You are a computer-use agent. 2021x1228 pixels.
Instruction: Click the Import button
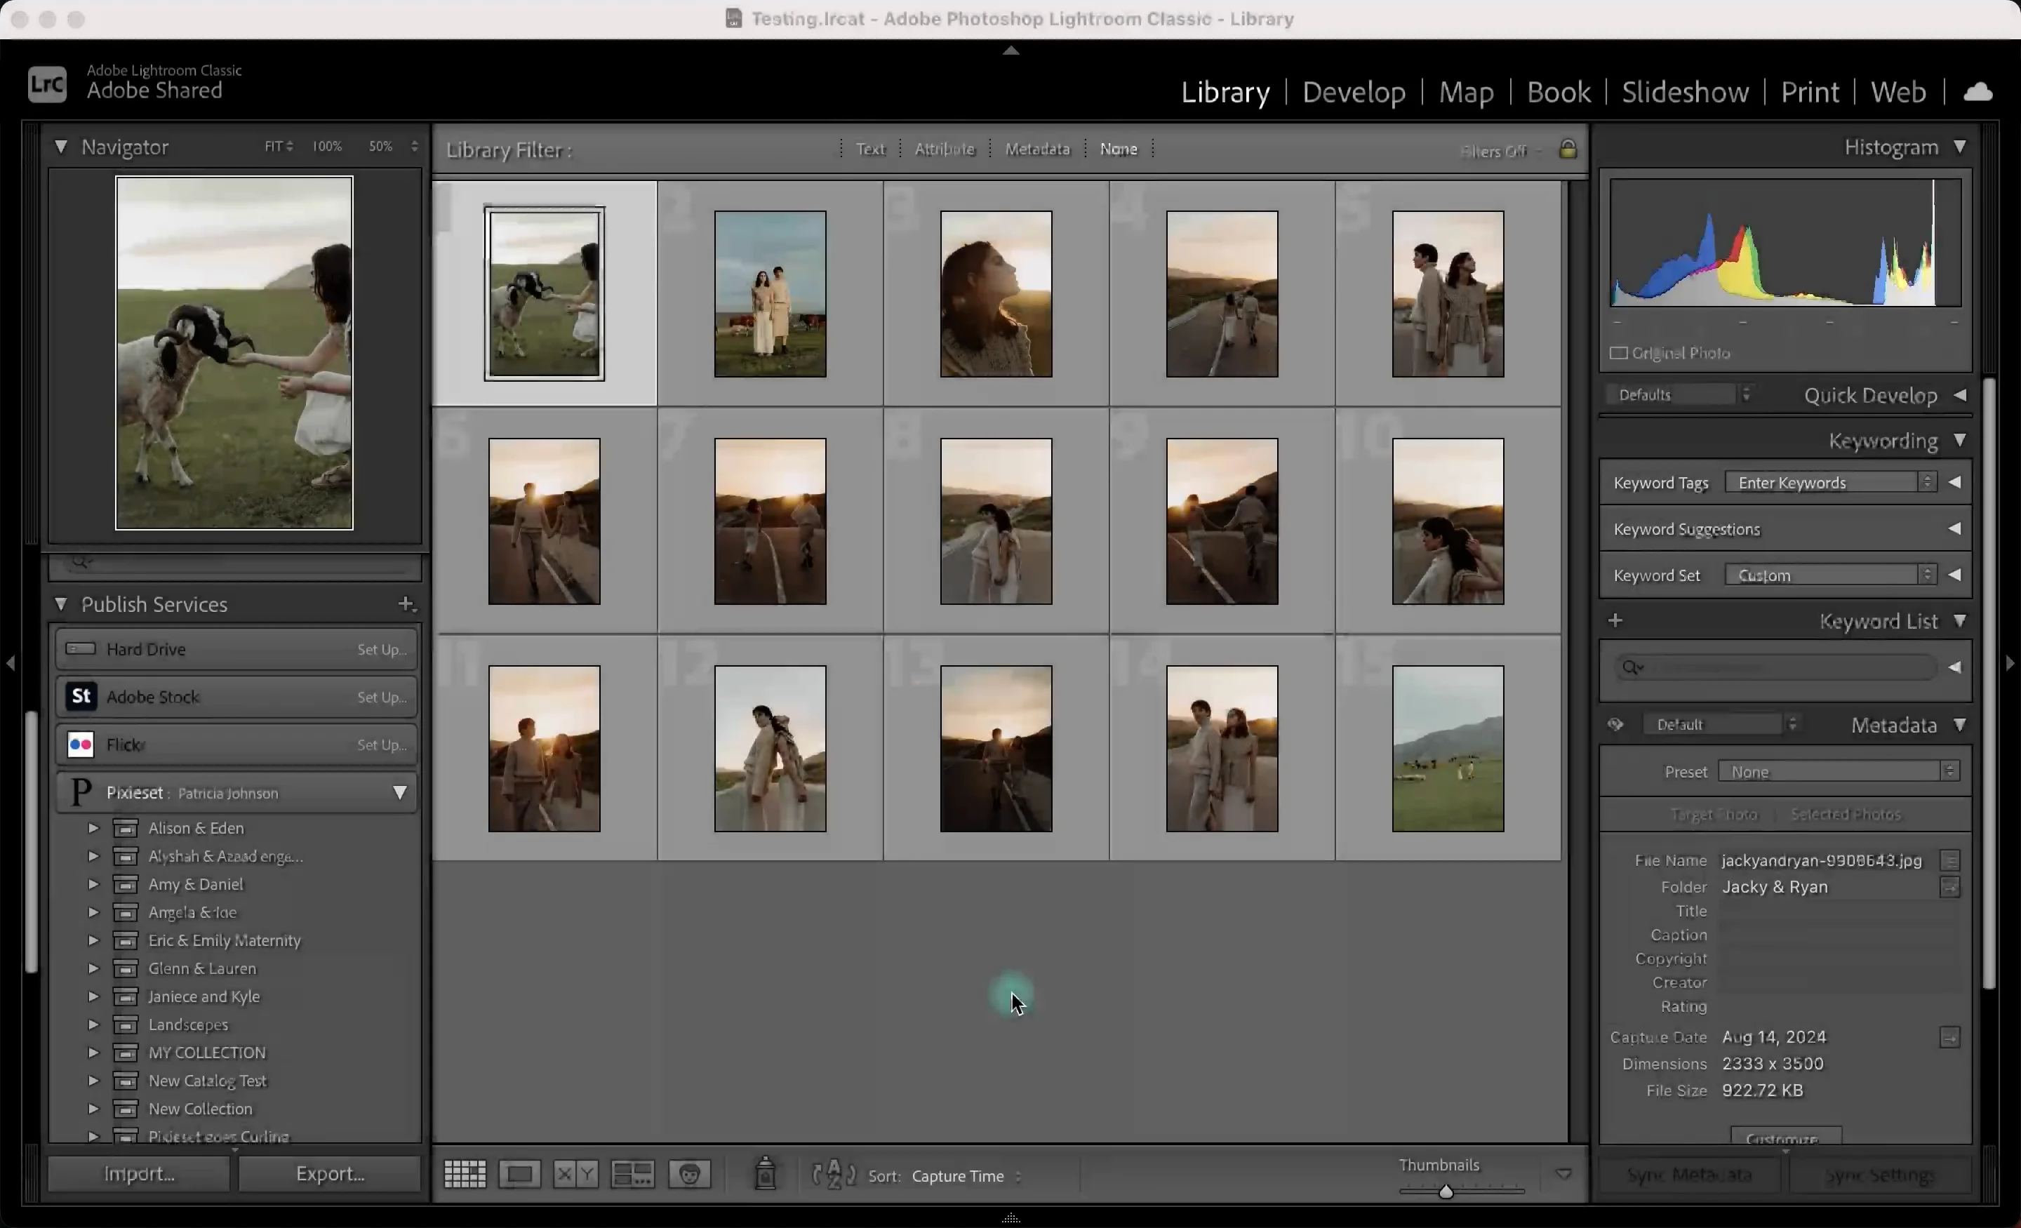click(139, 1174)
